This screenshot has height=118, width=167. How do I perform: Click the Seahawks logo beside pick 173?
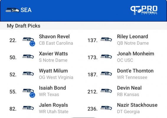pos(106,57)
